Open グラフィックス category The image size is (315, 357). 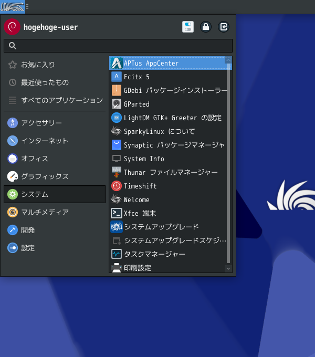(55, 176)
